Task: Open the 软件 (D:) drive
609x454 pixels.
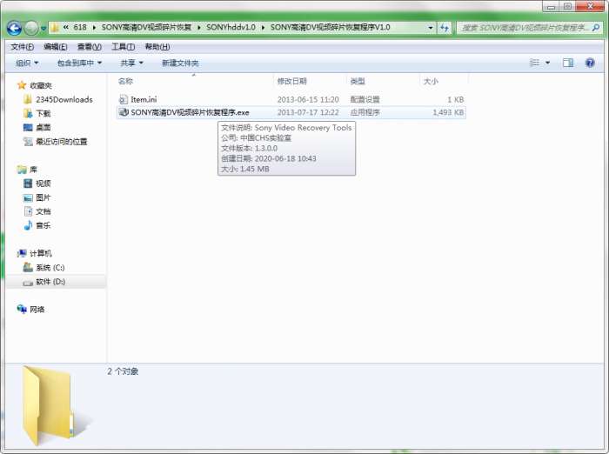Action: [x=50, y=282]
